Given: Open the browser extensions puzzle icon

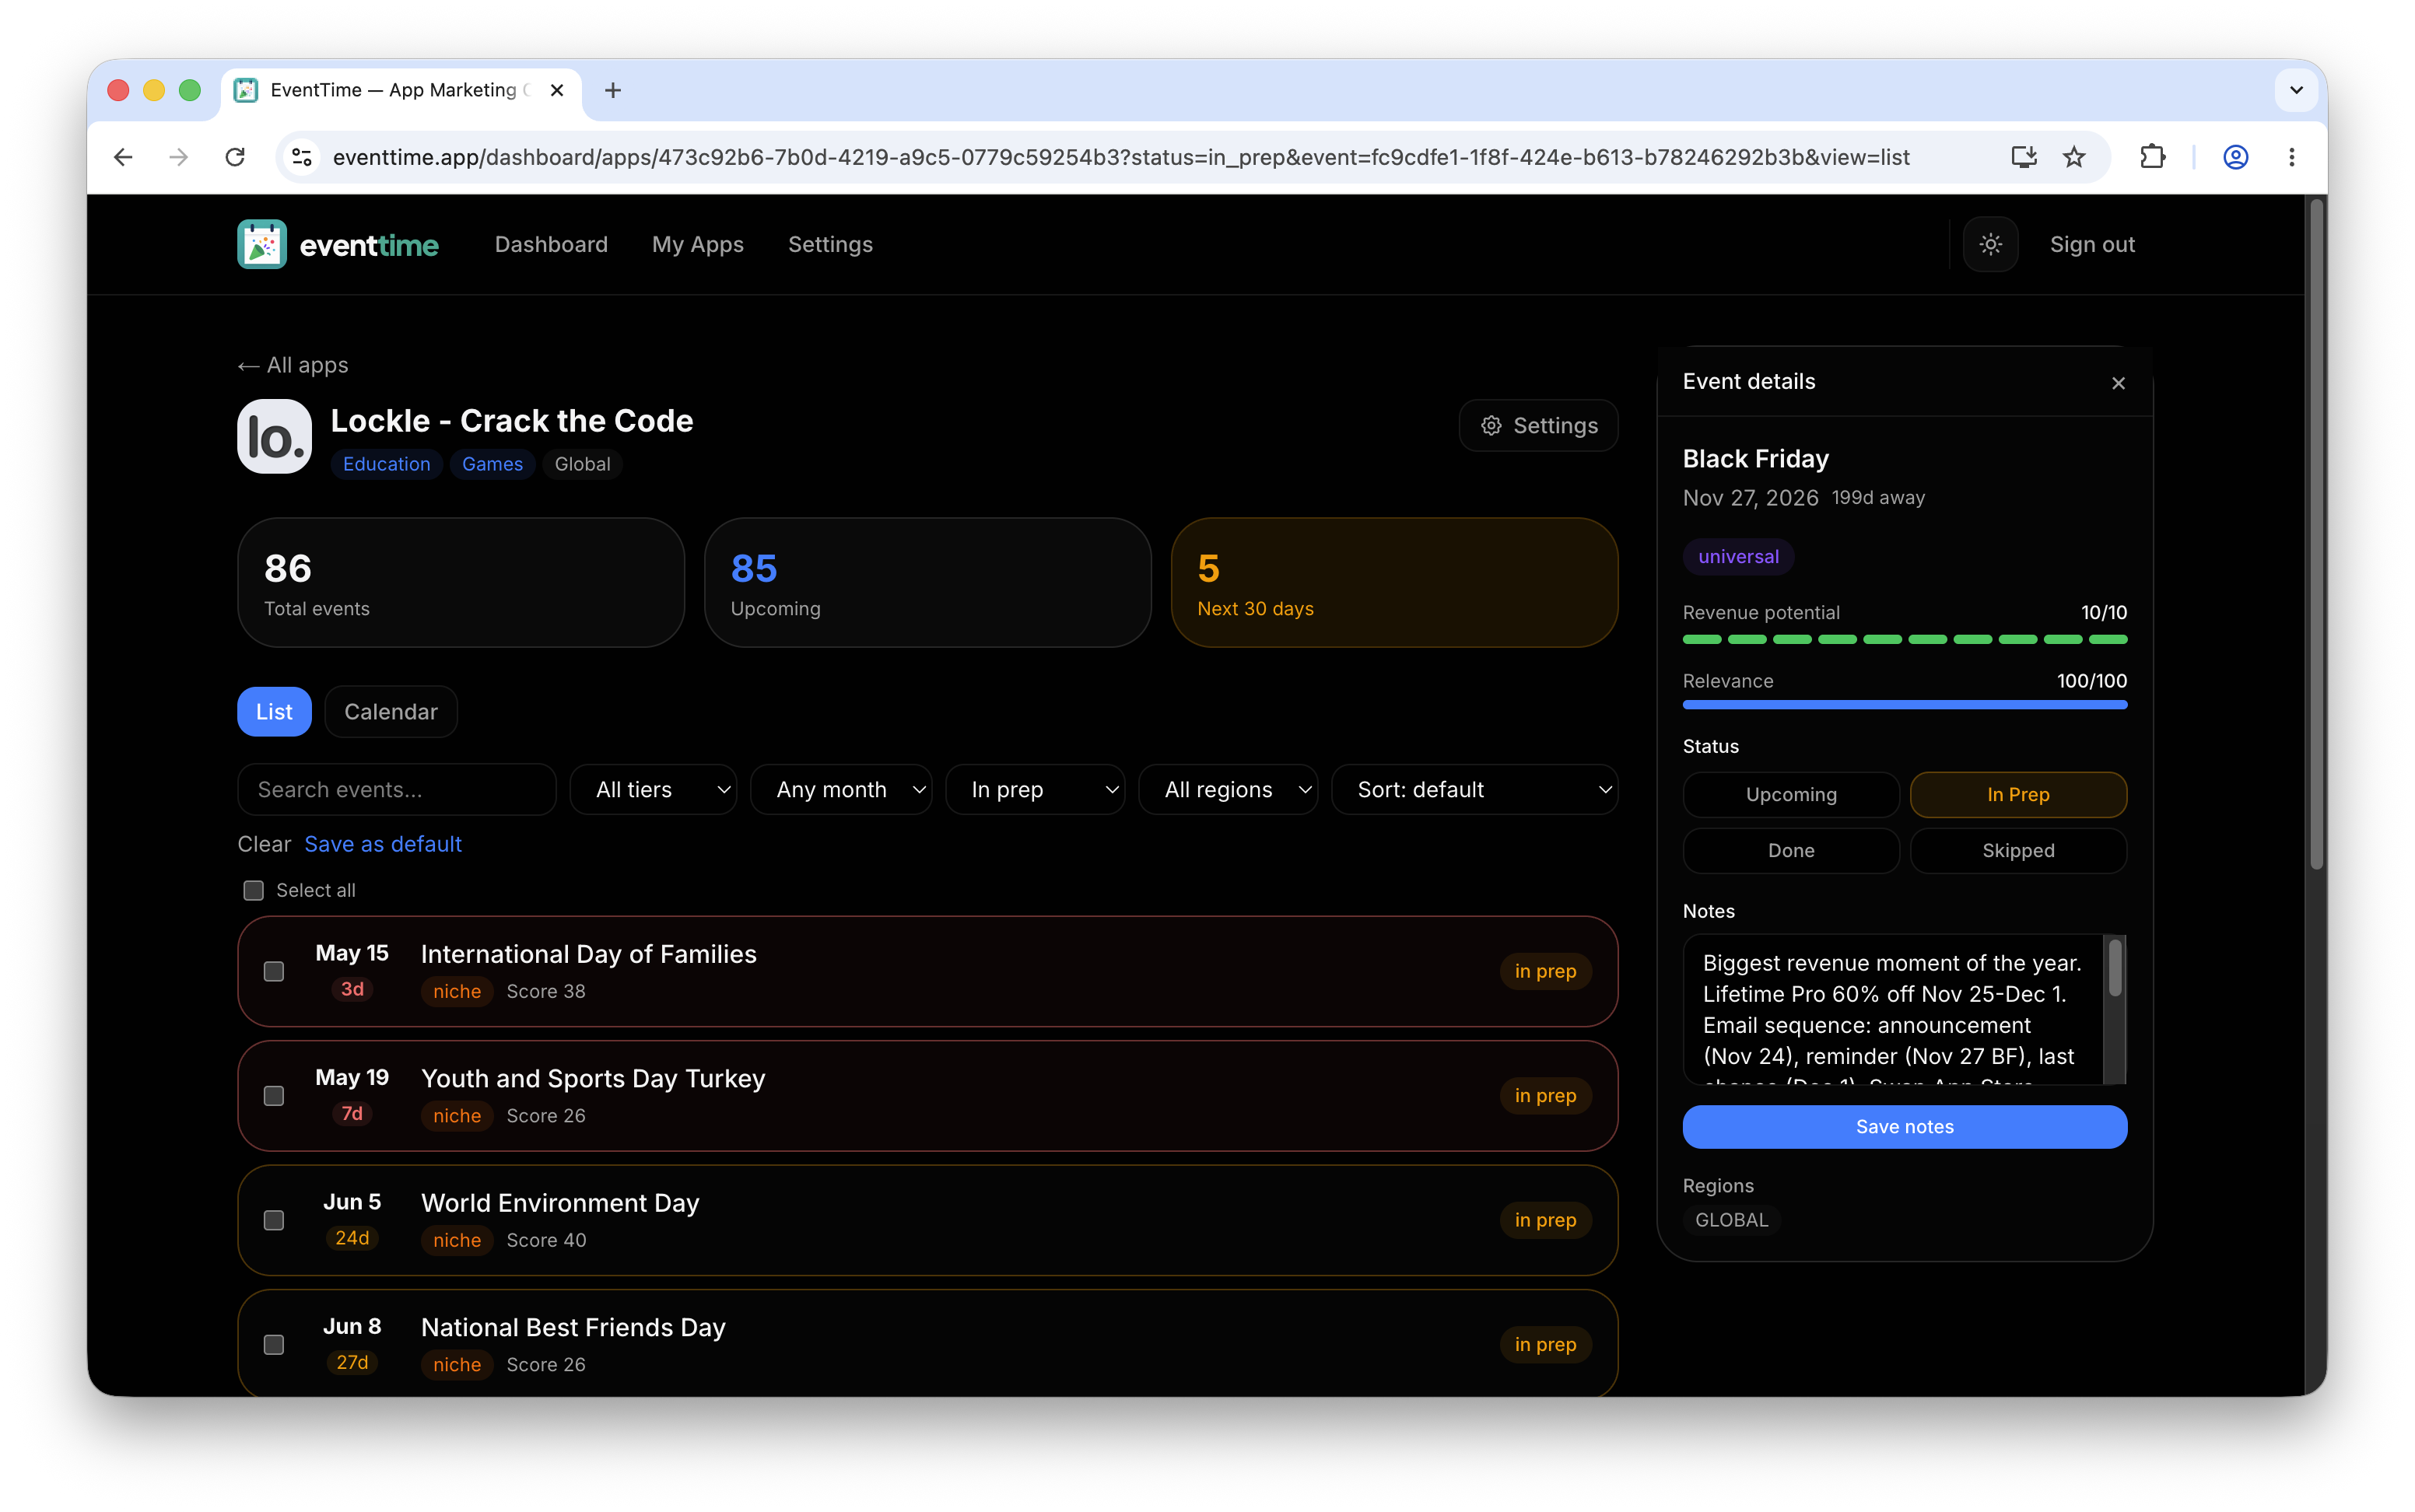Looking at the screenshot, I should [2152, 157].
